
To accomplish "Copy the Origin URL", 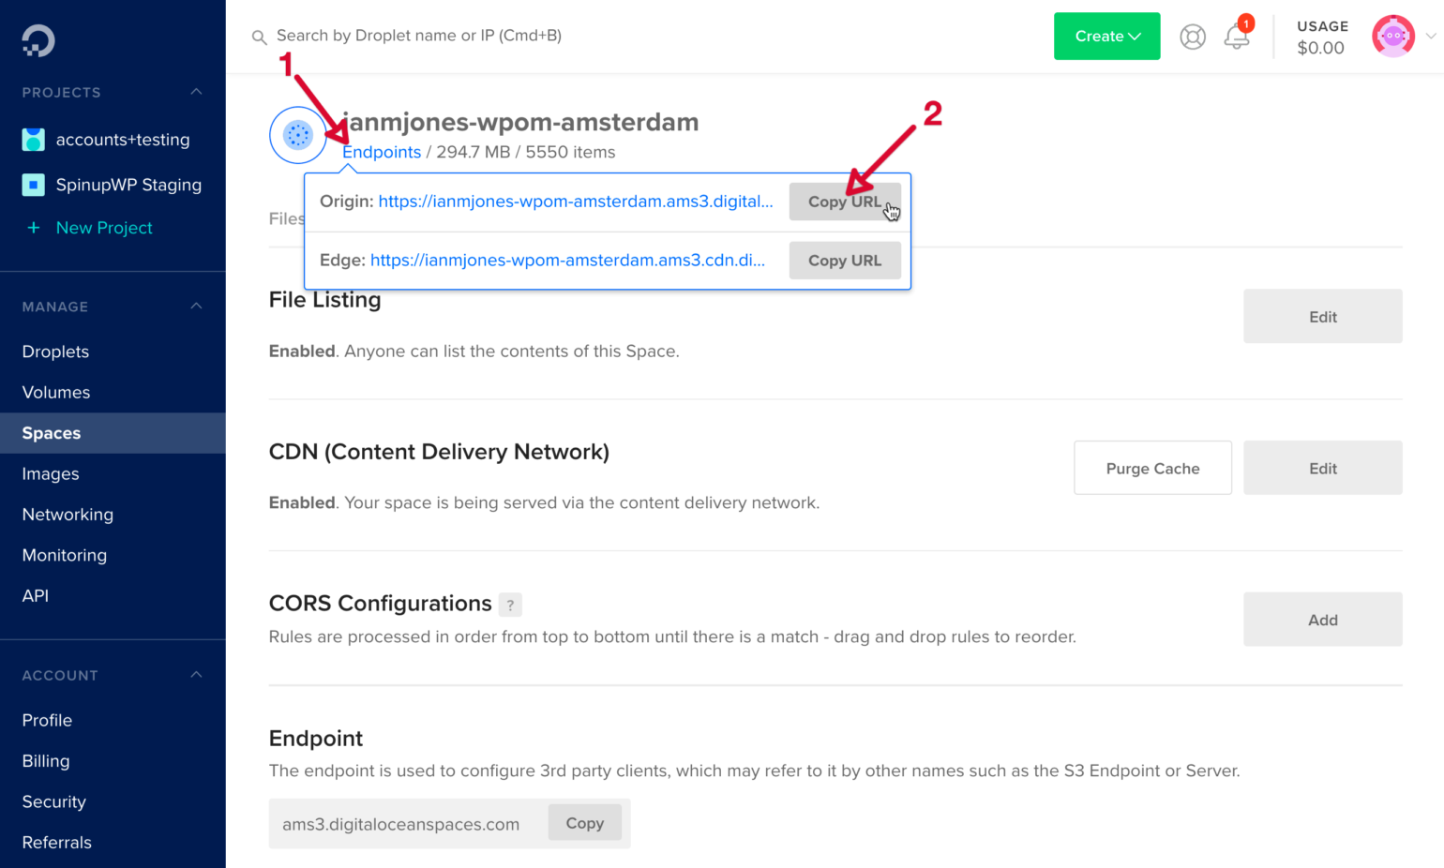I will [x=845, y=202].
